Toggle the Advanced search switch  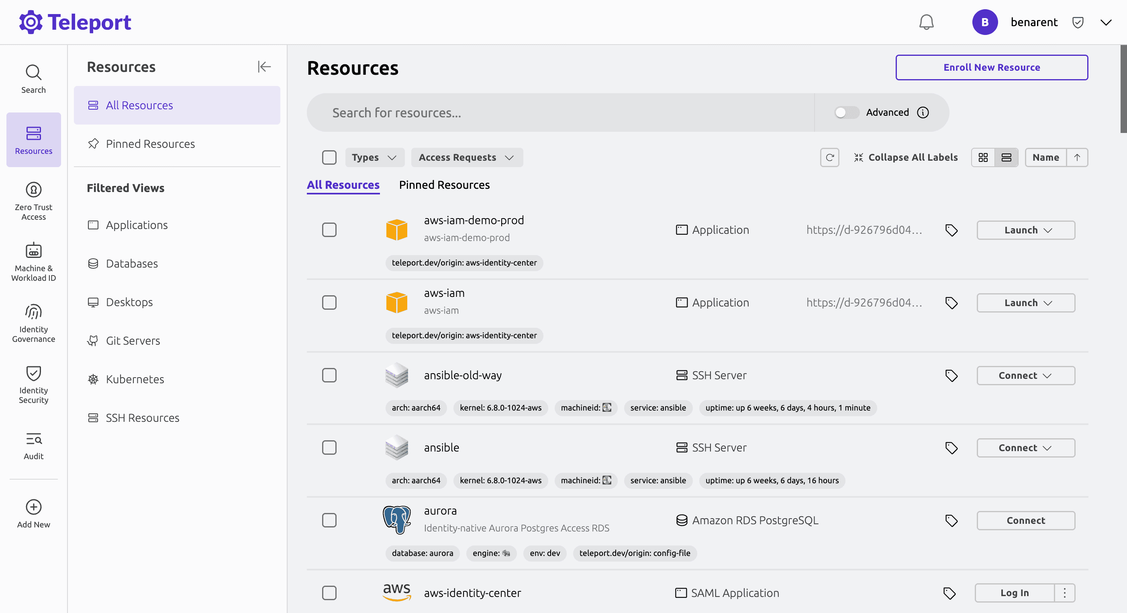click(x=846, y=112)
